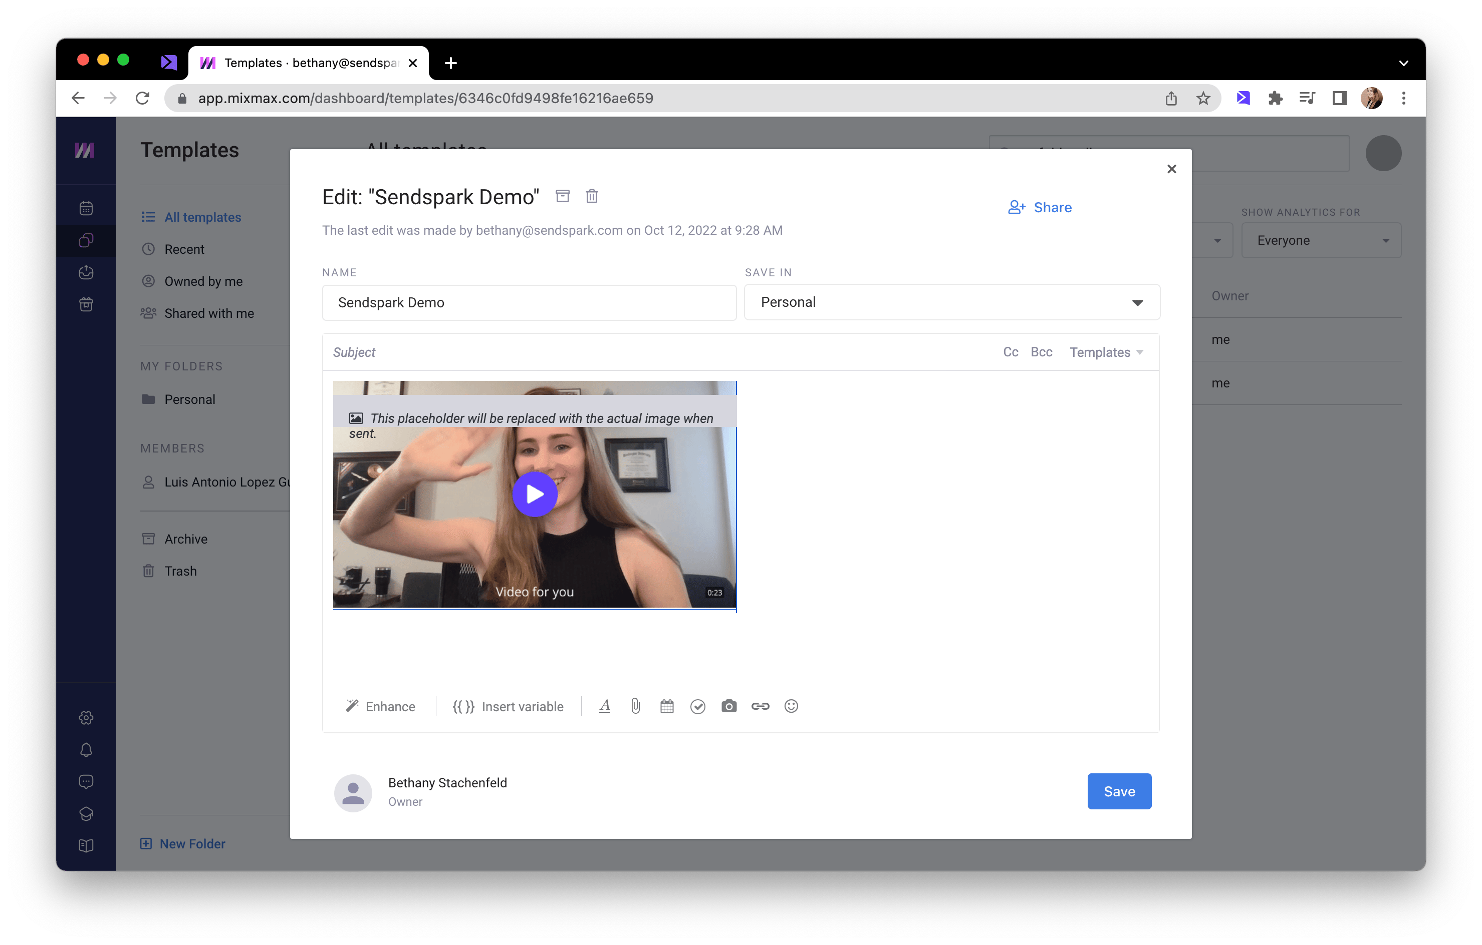Toggle browser side panel icon
The width and height of the screenshot is (1482, 945).
(1339, 99)
